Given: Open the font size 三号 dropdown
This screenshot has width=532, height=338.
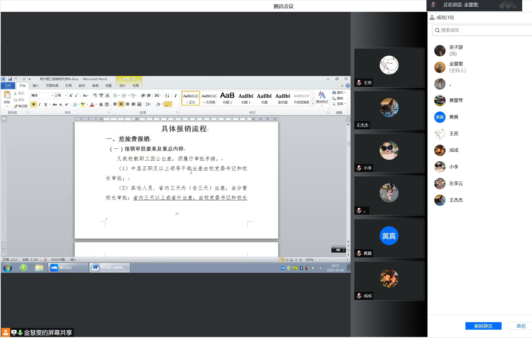Looking at the screenshot, I should [66, 96].
